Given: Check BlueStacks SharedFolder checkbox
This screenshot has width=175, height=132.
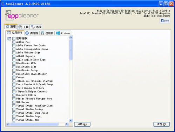Looking at the screenshot, I should pyautogui.click(x=14, y=74).
